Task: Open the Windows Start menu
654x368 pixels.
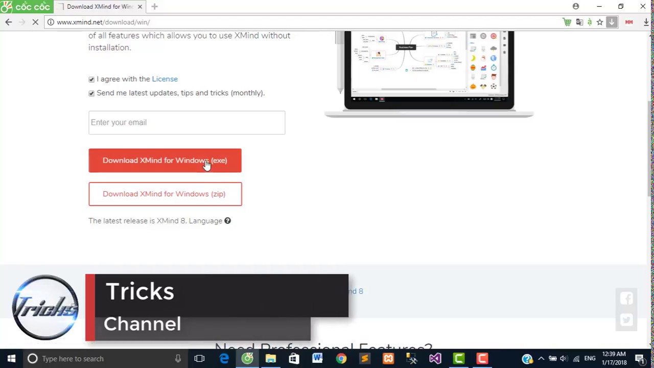Action: (11, 359)
